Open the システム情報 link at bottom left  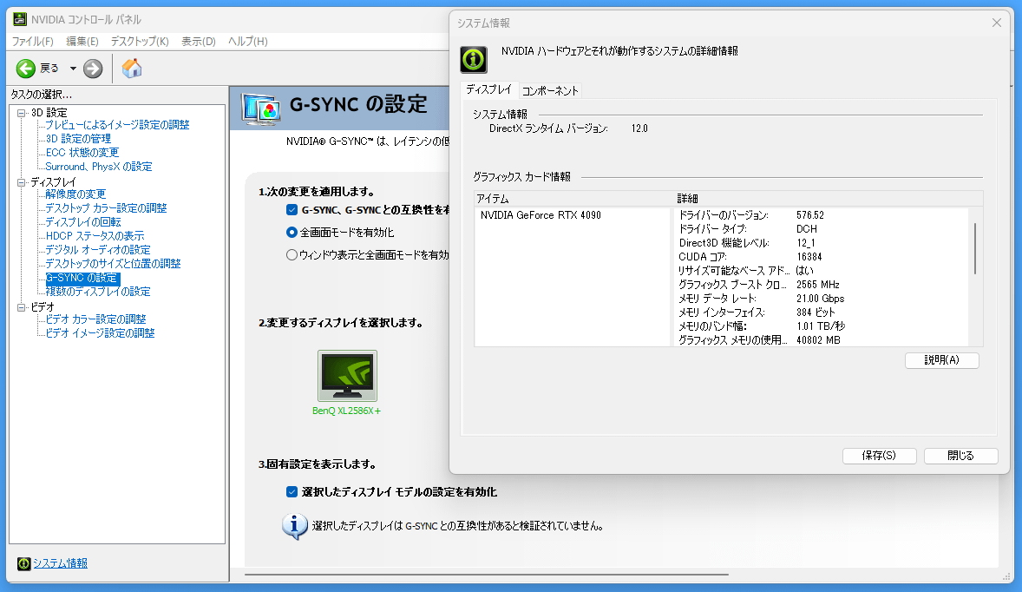pos(60,563)
